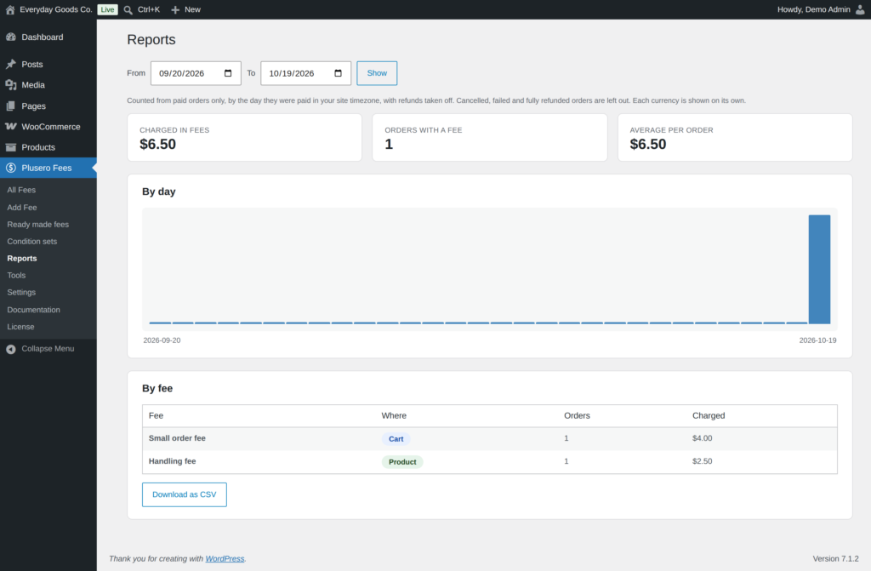Viewport: 871px width, 571px height.
Task: Click the Posts pushpin icon
Action: pos(10,64)
